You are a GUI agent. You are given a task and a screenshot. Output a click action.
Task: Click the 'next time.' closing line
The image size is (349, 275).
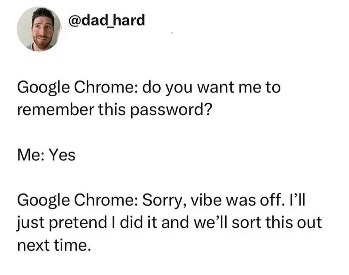coord(52,245)
